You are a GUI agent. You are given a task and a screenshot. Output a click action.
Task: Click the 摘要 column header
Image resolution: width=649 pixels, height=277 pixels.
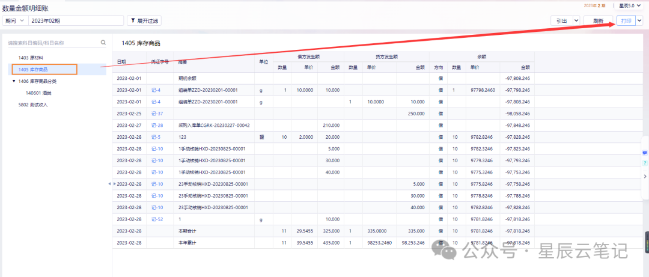(183, 62)
